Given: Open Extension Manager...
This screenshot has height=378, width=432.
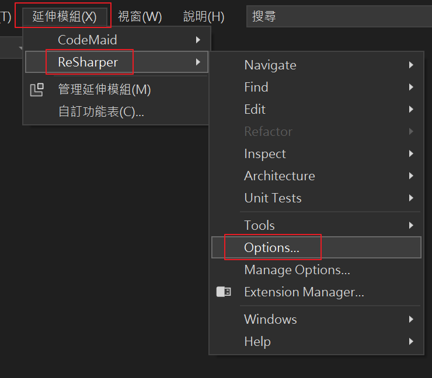Looking at the screenshot, I should 316,292.
